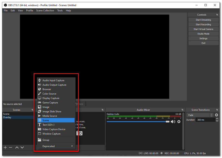Open Desktop Audio settings gear
Screen dimensions: 222x158
[179, 122]
